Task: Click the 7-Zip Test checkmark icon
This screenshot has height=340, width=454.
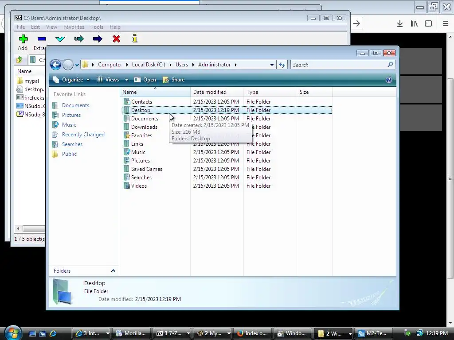Action: [x=60, y=39]
